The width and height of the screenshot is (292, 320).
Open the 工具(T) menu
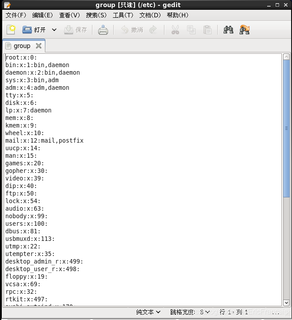(123, 15)
